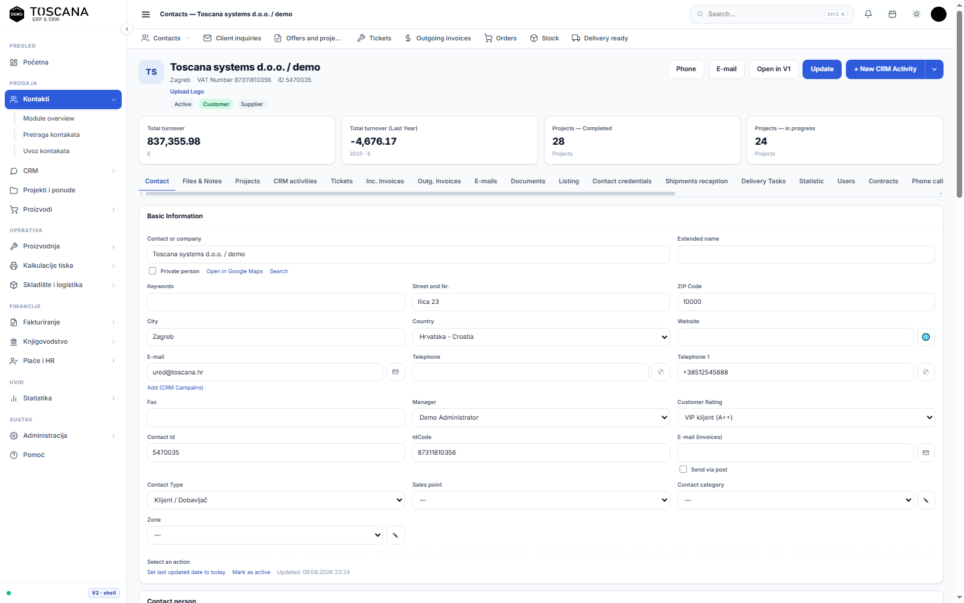Open Customer Rating dropdown

coord(806,417)
